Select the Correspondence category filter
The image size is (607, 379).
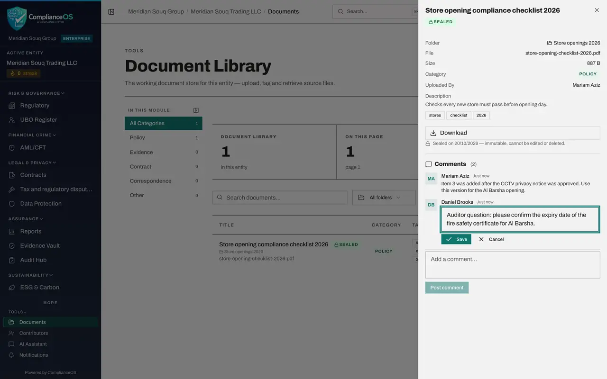point(164,181)
